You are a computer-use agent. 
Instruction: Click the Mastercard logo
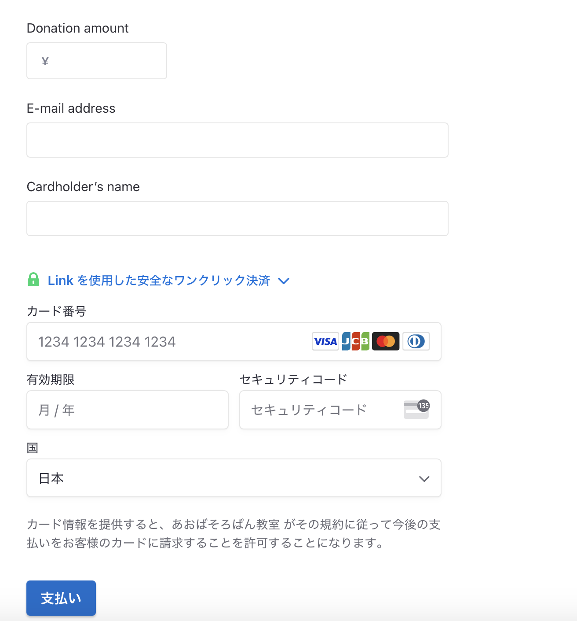[x=386, y=341]
